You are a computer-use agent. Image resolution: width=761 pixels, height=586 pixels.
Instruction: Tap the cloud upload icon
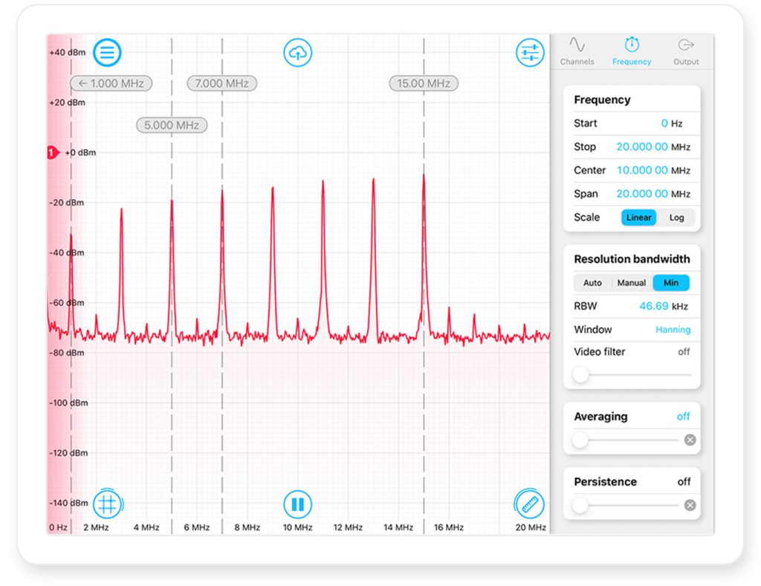click(297, 53)
